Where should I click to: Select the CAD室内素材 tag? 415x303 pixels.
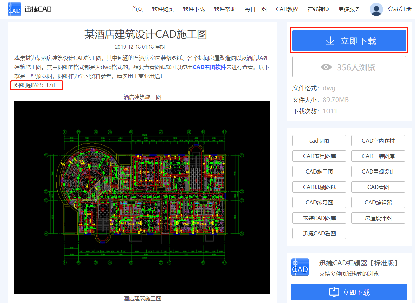click(378, 141)
